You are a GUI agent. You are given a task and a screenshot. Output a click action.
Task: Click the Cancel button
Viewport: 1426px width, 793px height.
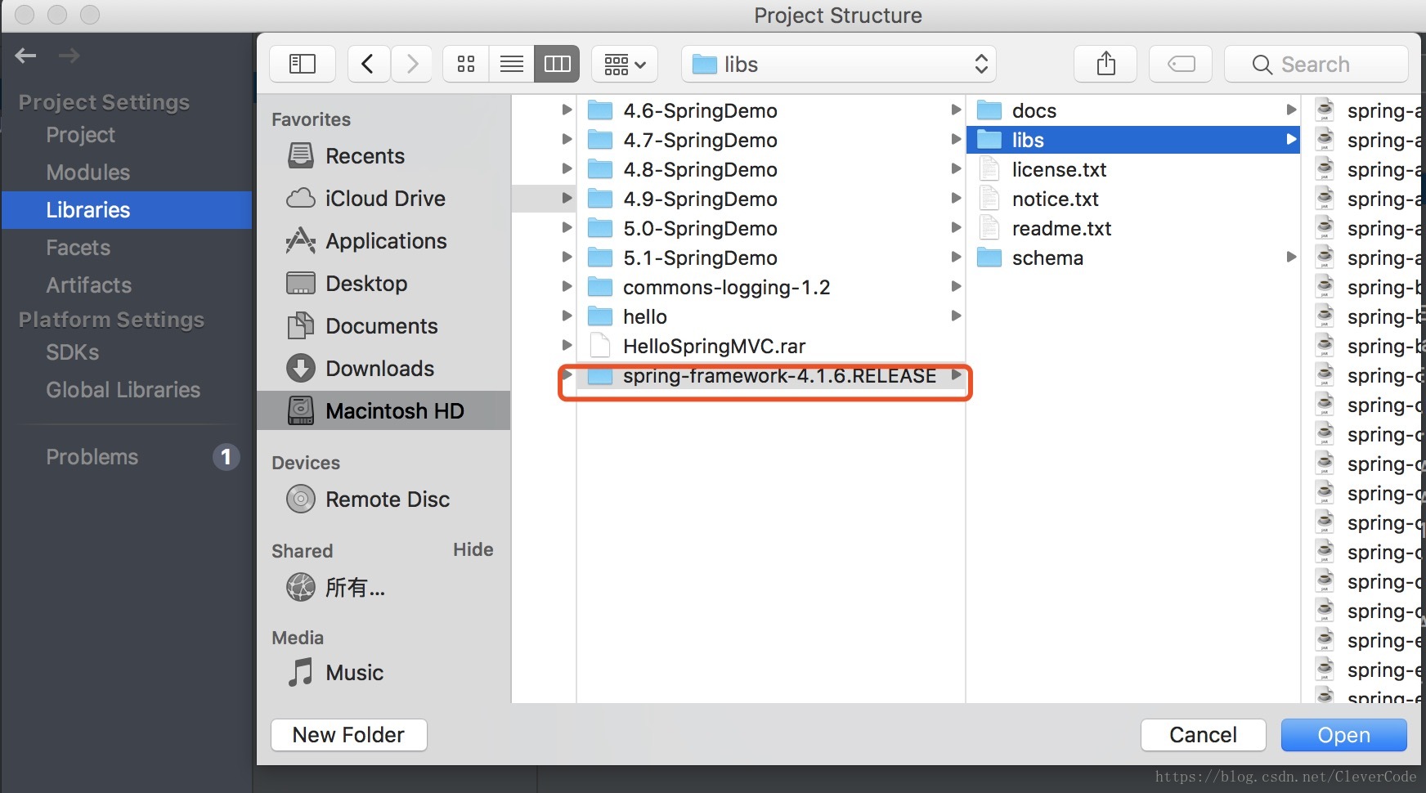1204,735
